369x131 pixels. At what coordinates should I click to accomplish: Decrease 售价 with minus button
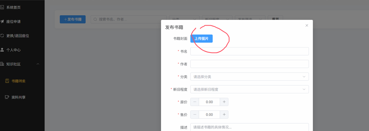[195, 115]
